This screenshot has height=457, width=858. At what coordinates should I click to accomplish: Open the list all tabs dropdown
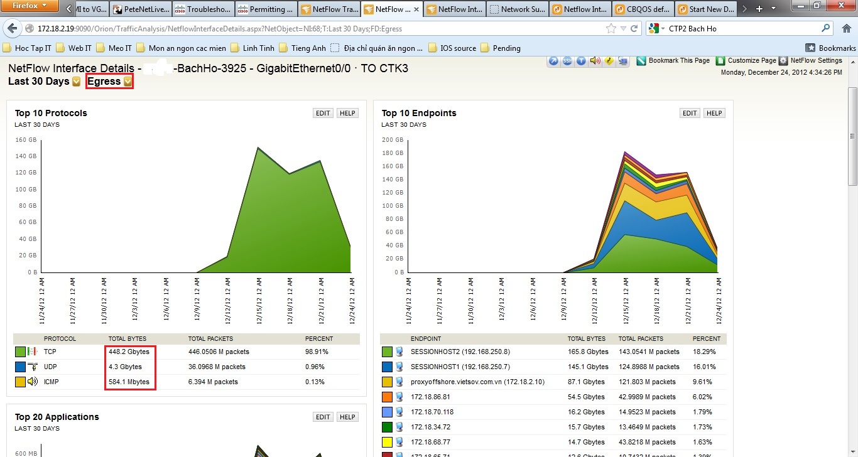click(773, 9)
